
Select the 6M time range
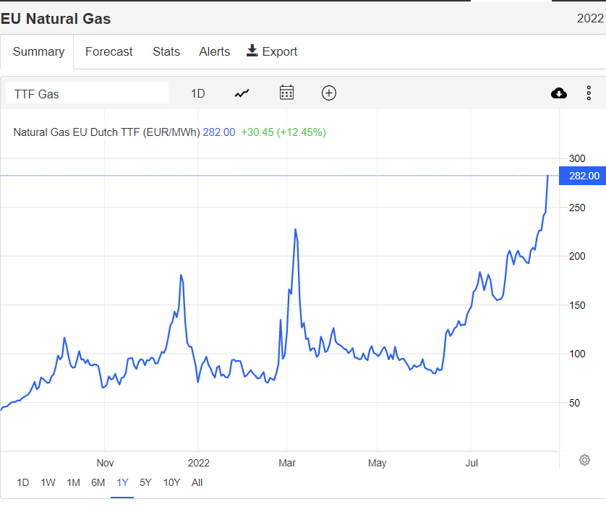tap(98, 482)
